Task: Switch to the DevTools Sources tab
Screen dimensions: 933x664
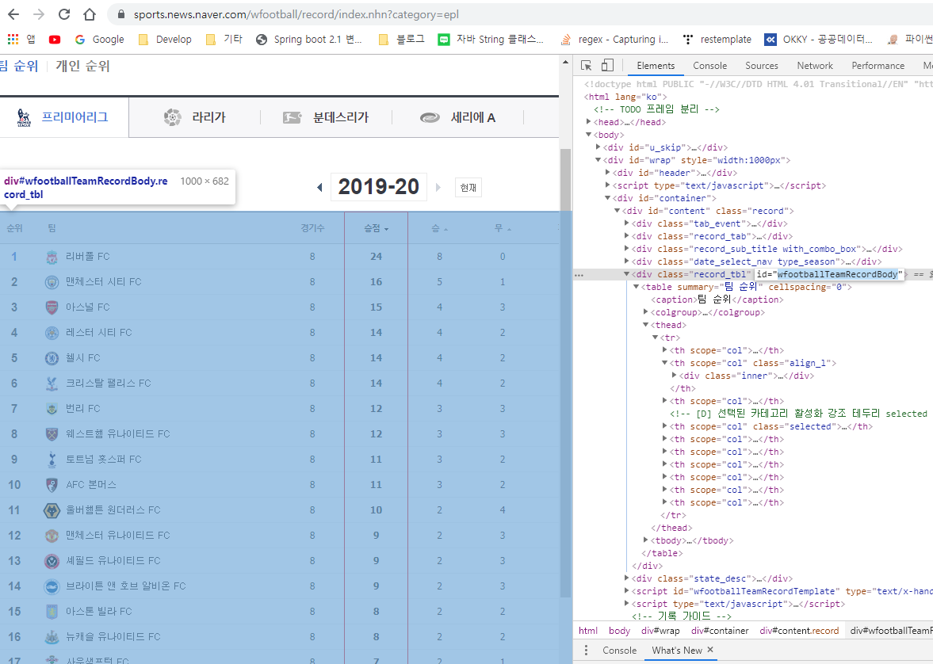Action: click(x=762, y=66)
